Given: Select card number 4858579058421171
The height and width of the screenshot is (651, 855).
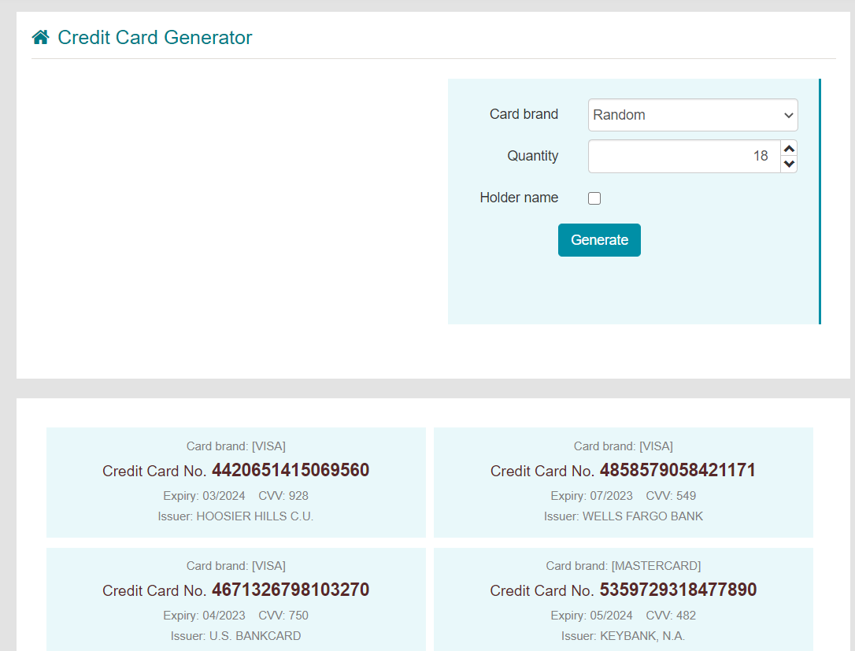Looking at the screenshot, I should (x=678, y=470).
